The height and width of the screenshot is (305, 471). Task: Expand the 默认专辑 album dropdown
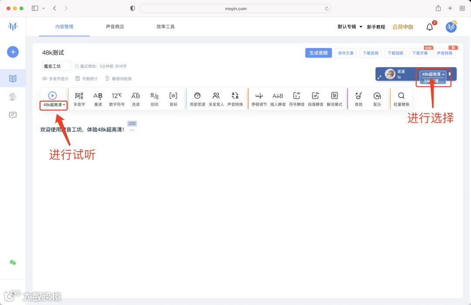pos(348,27)
